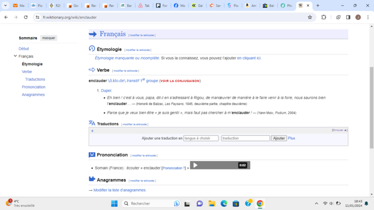Open 'Étymologie manquante ou incomplète' link
Image resolution: width=374 pixels, height=210 pixels.
tap(127, 58)
